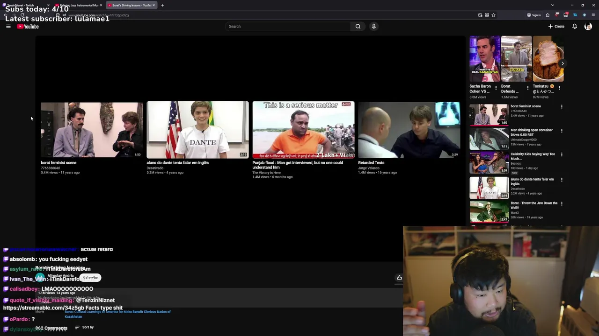The image size is (599, 336).
Task: Click the 'The Victory Is Here' channel name
Action: pyautogui.click(x=267, y=173)
